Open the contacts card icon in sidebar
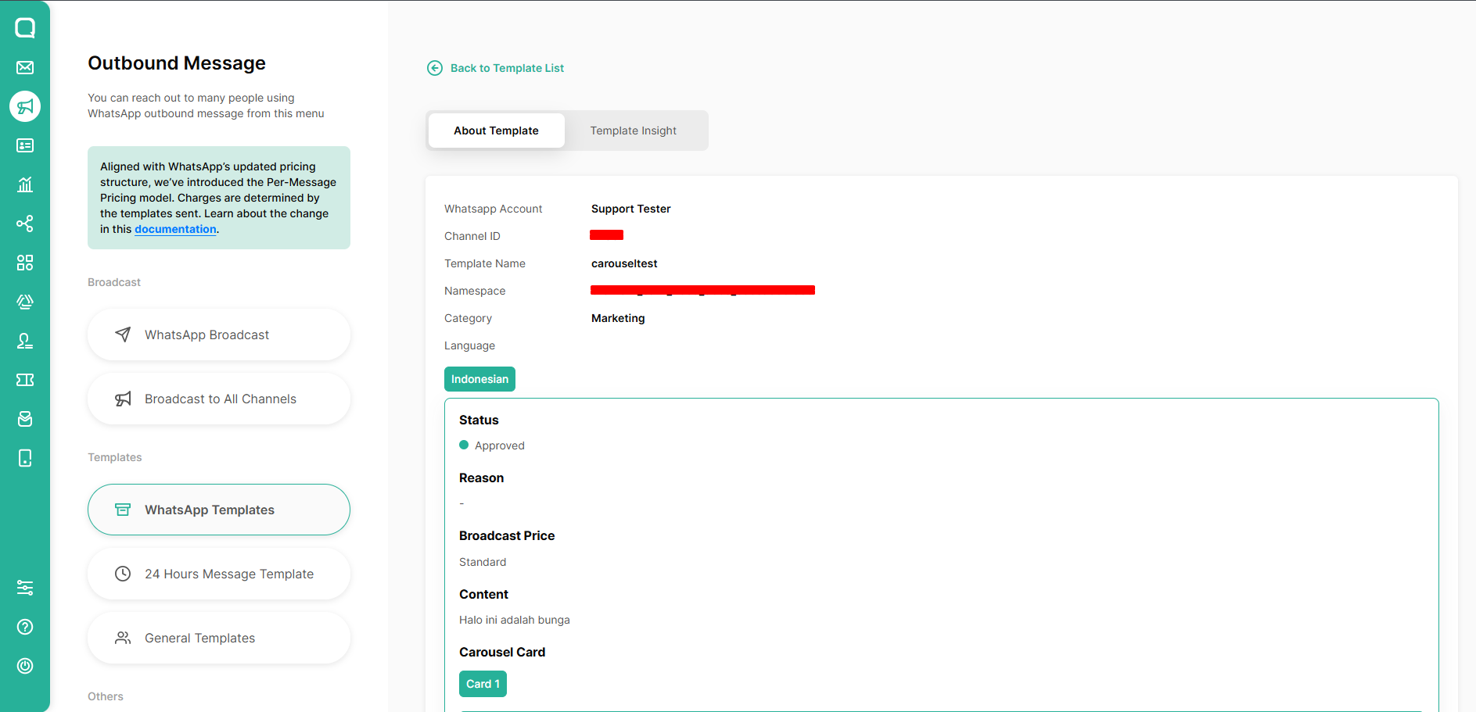This screenshot has width=1476, height=712. [25, 145]
